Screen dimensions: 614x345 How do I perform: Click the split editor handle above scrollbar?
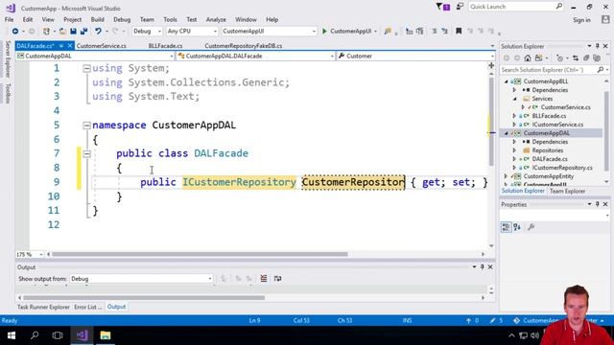coord(491,66)
